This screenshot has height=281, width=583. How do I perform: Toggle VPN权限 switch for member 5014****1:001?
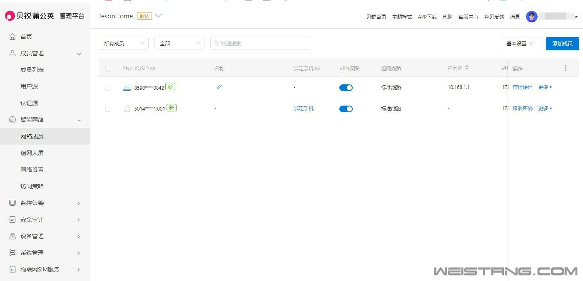(346, 109)
